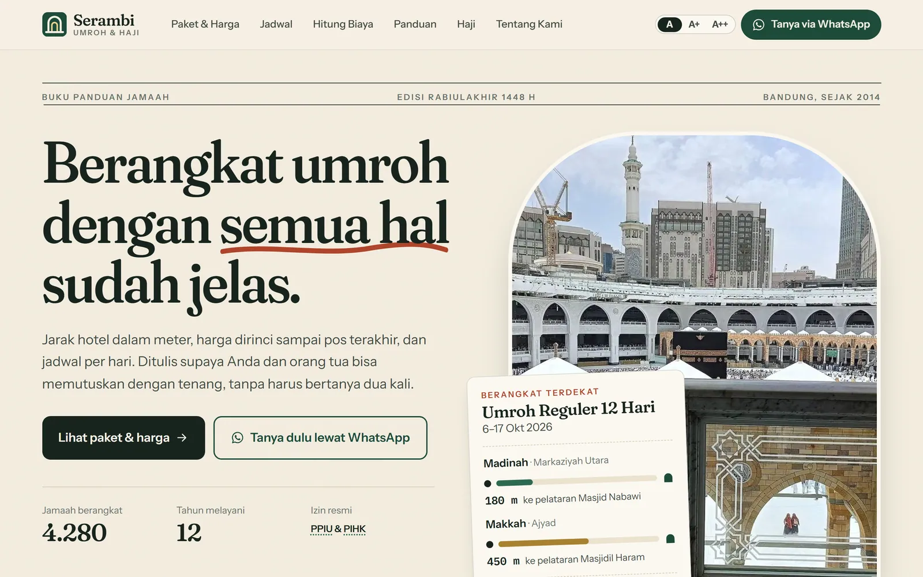Click Lihat paket & harga button

coord(123,438)
